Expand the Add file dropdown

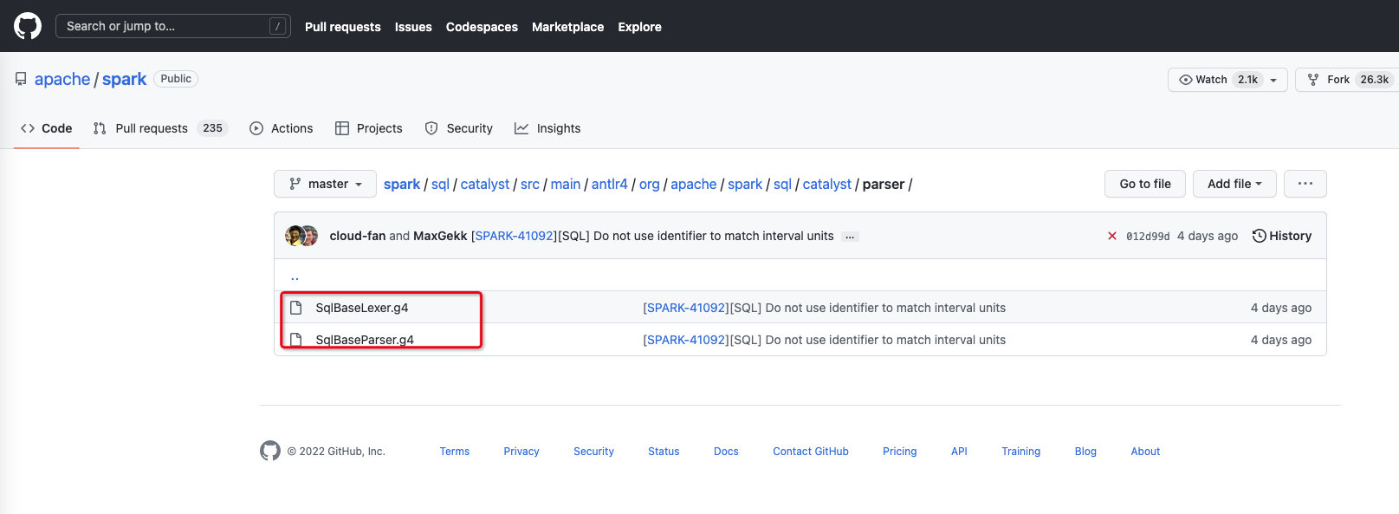tap(1234, 184)
